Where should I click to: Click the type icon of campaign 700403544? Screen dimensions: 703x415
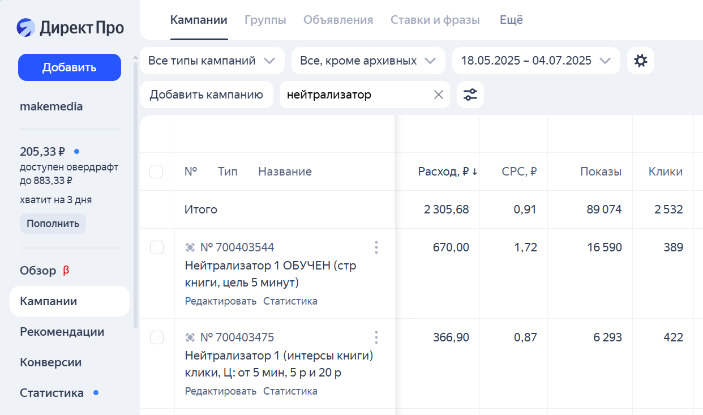(x=190, y=247)
